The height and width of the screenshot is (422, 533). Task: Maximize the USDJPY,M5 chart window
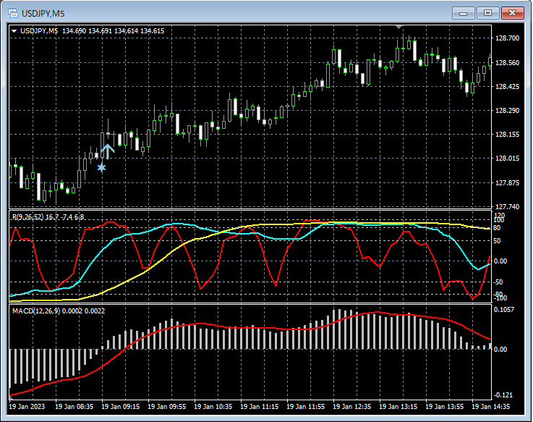coord(487,12)
